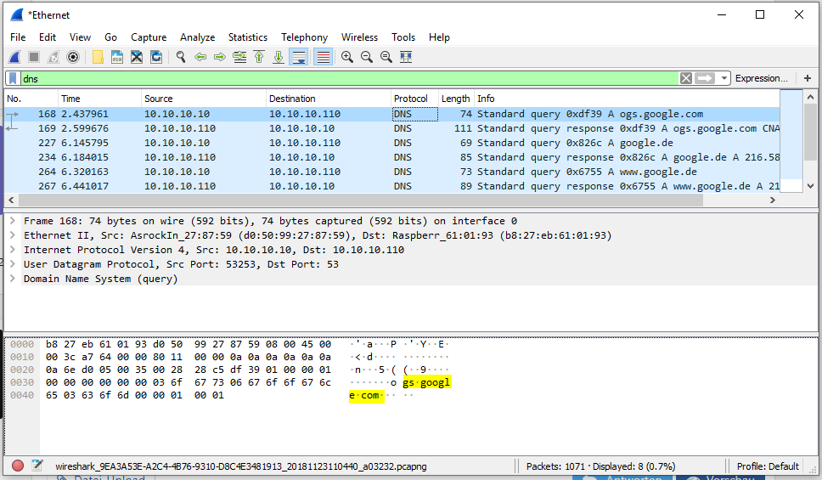Click the packet list horizontal scrollbar
The width and height of the screenshot is (822, 480).
coord(382,200)
